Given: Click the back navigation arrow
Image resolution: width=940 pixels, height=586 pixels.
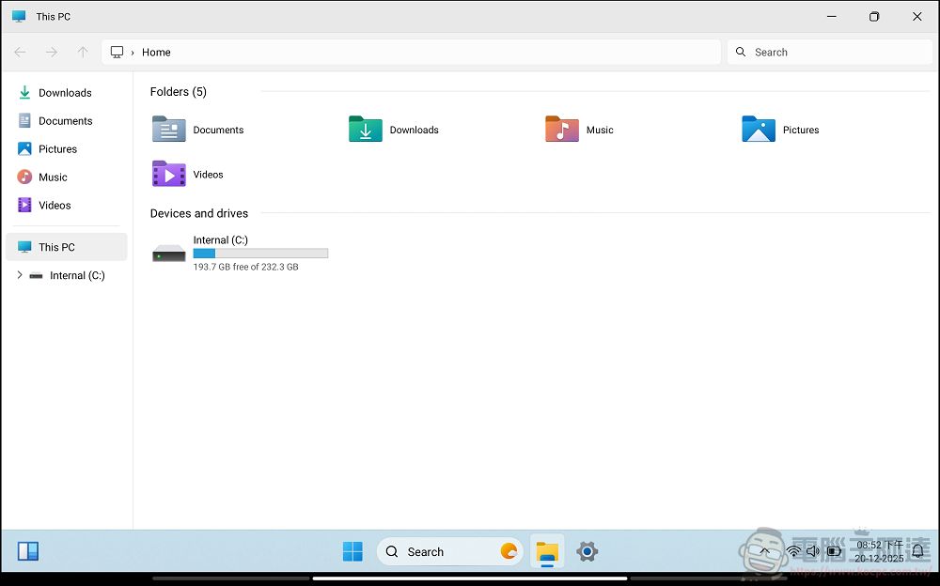Looking at the screenshot, I should coord(19,52).
